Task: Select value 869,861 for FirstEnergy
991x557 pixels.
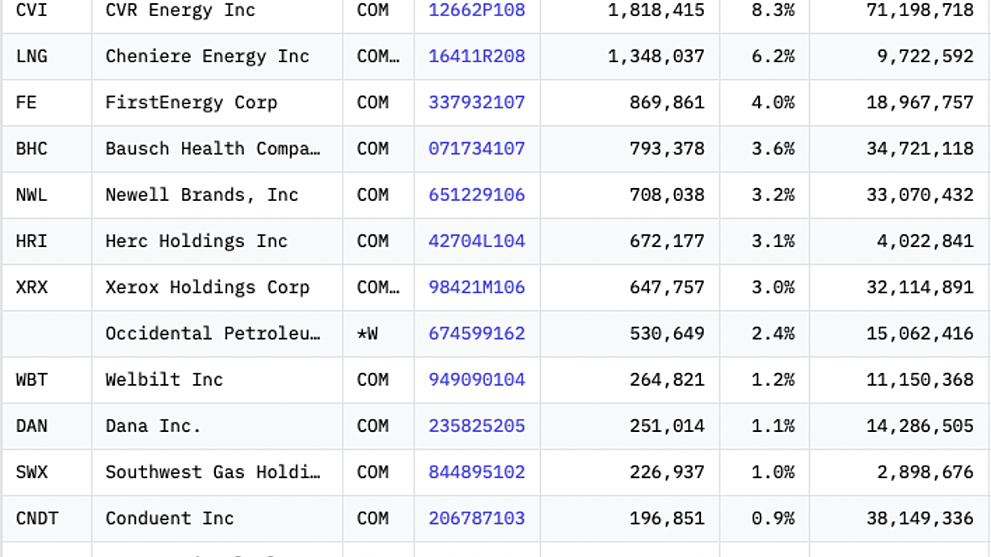Action: pyautogui.click(x=667, y=103)
